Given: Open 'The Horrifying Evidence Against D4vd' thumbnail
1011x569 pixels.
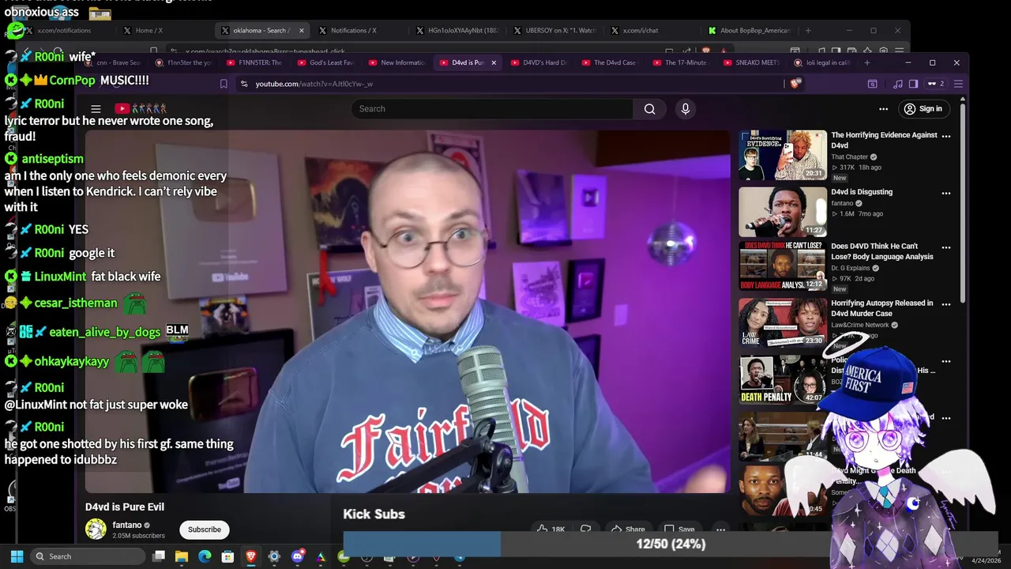Looking at the screenshot, I should [783, 156].
